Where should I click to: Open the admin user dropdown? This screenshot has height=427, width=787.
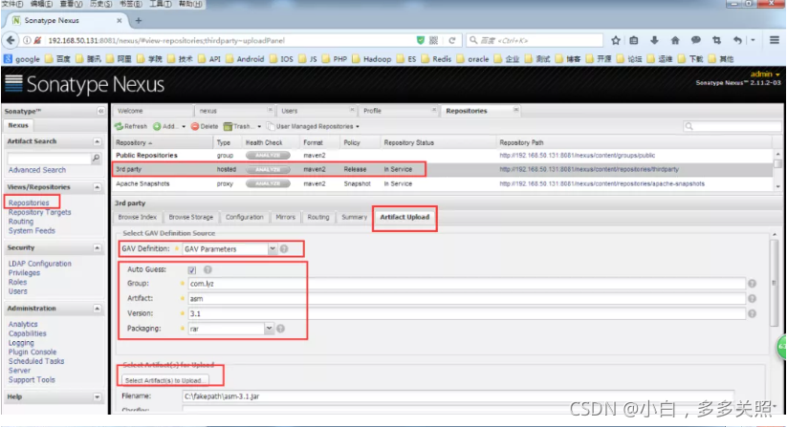pos(765,75)
